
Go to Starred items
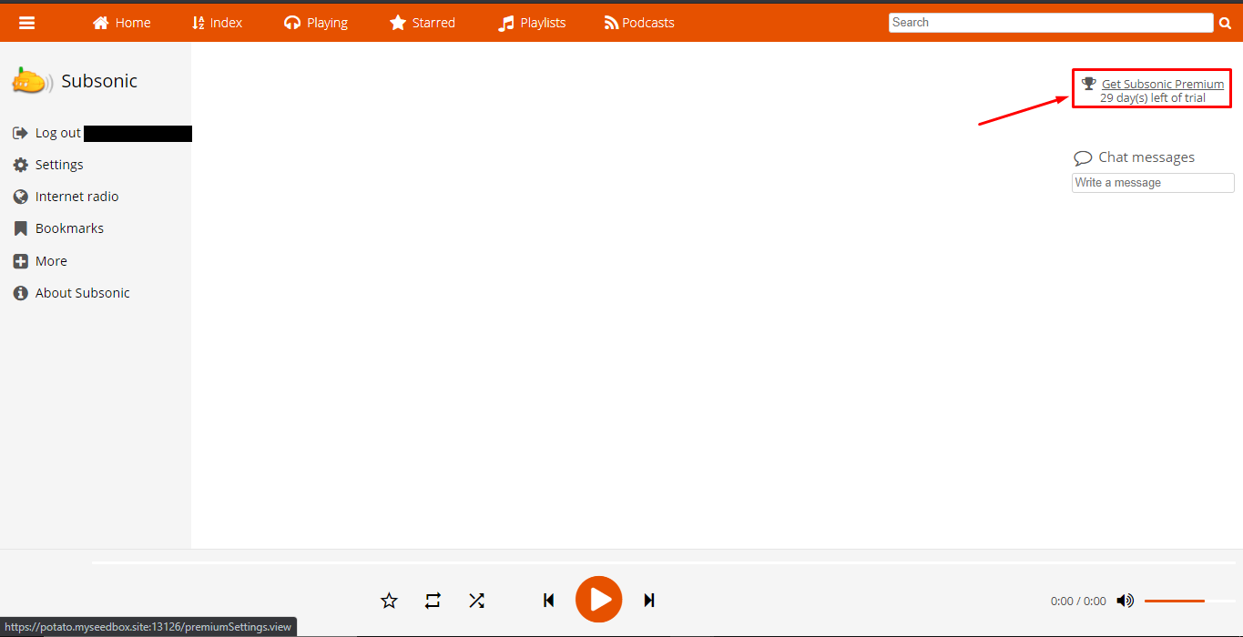point(423,23)
